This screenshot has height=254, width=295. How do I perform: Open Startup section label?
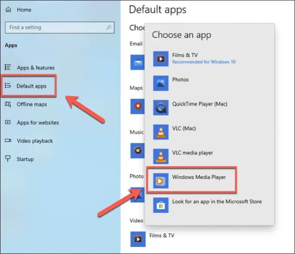pyautogui.click(x=25, y=159)
